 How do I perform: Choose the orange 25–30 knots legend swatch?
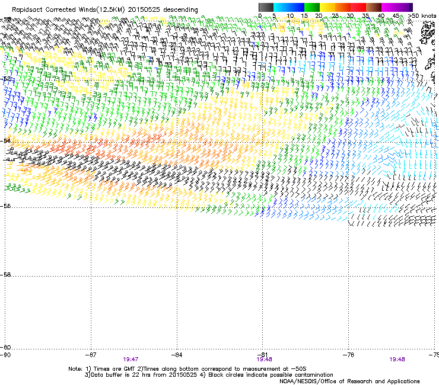tap(343, 7)
